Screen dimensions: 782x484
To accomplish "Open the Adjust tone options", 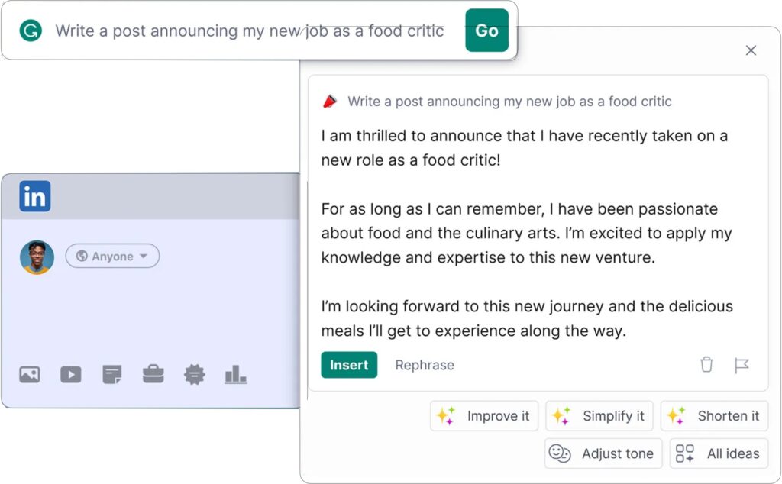I will pyautogui.click(x=603, y=453).
